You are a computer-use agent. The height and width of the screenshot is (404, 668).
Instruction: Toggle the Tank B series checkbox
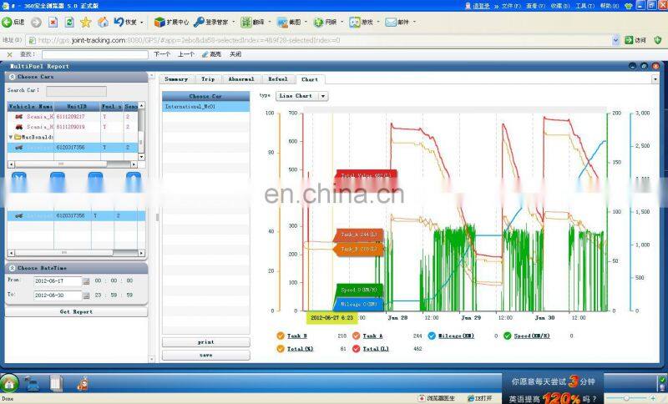tap(281, 336)
